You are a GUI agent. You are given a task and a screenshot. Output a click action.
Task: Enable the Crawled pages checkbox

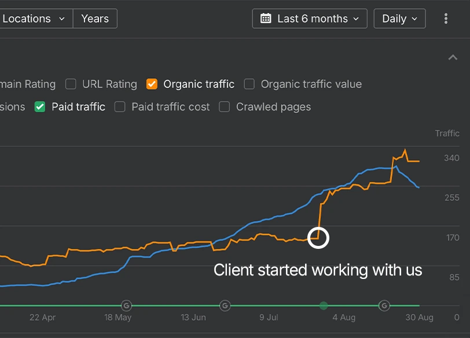pos(225,106)
